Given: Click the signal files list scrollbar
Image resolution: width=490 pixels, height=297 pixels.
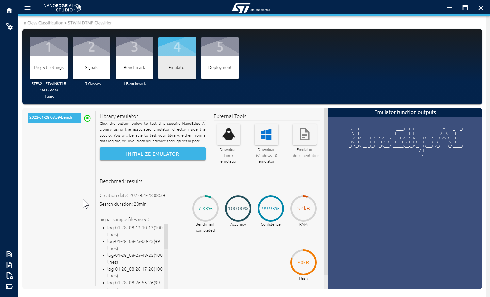Looking at the screenshot, I should coord(166,237).
